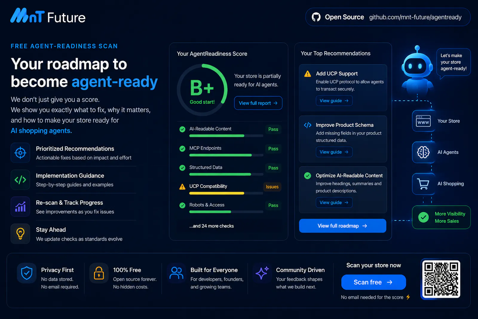Screen dimensions: 478x319
Task: Click the Your Store www browser icon
Action: tap(423, 121)
